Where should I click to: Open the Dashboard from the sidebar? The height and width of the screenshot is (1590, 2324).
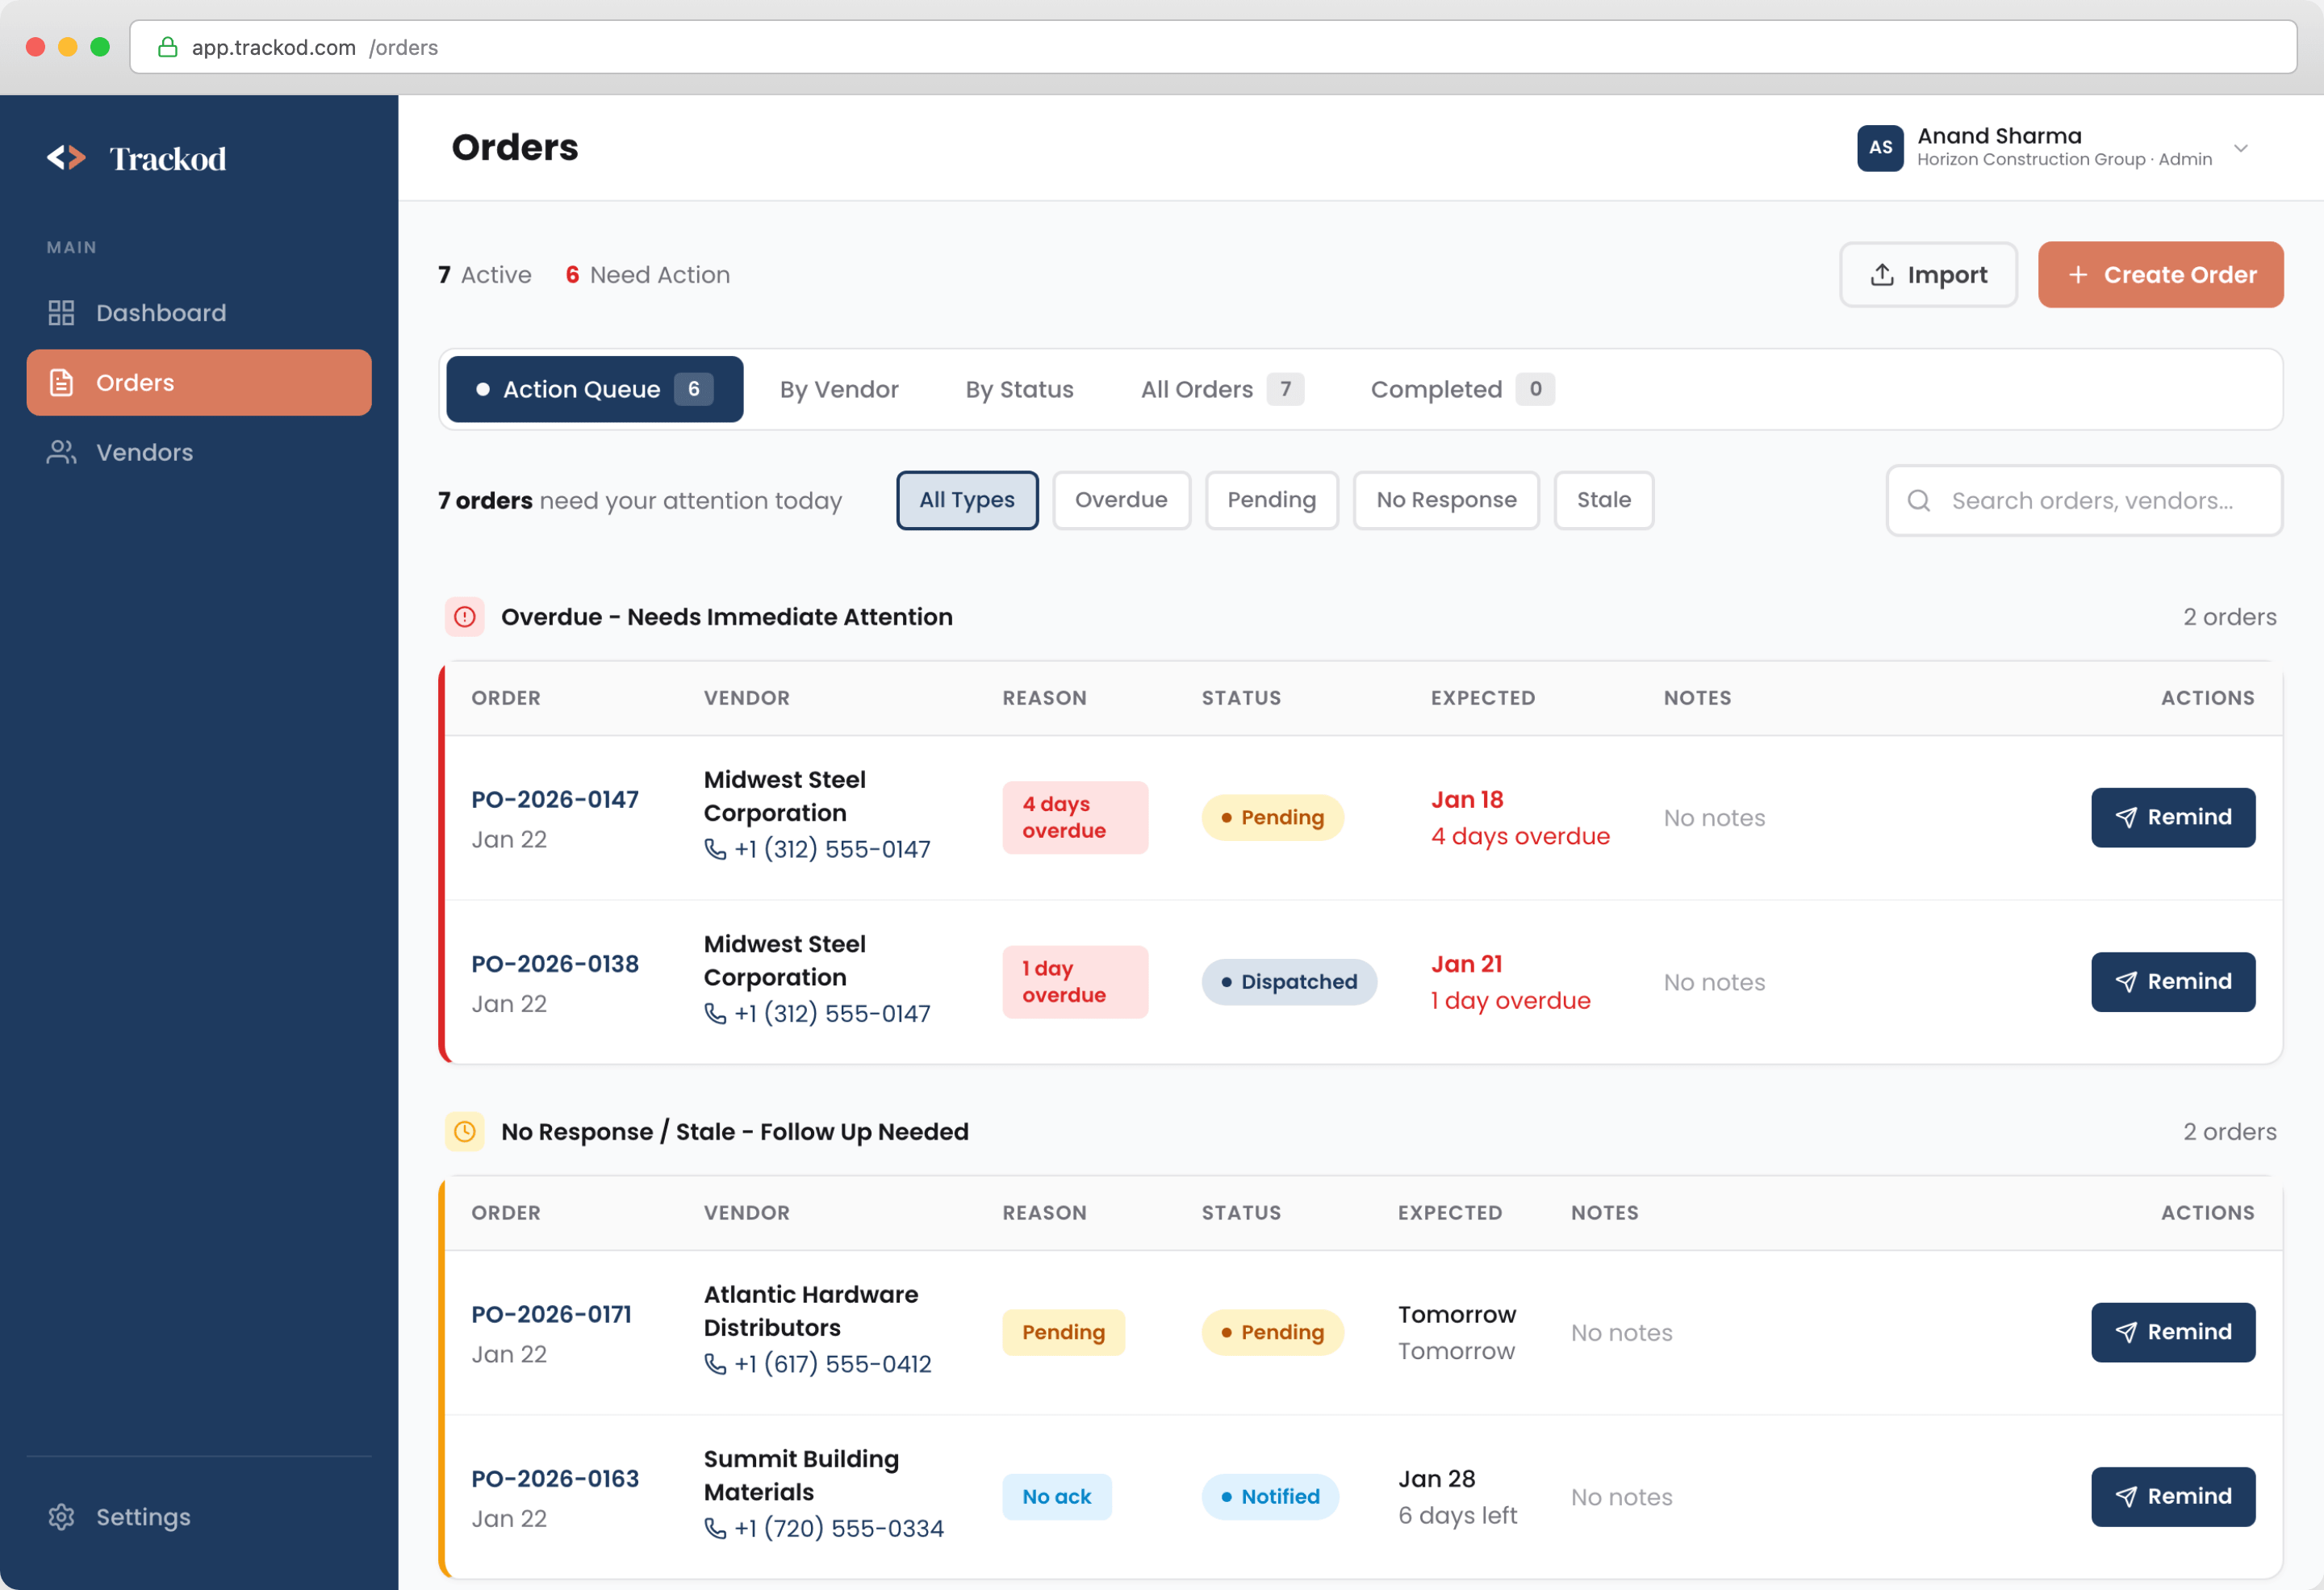160,312
